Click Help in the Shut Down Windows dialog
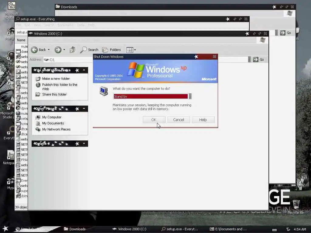The image size is (311, 233). tap(203, 120)
